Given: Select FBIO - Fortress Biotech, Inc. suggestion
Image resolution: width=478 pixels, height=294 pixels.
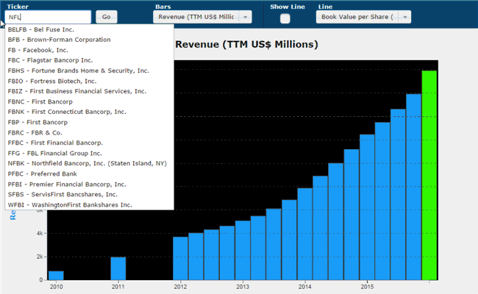Looking at the screenshot, I should pos(89,81).
